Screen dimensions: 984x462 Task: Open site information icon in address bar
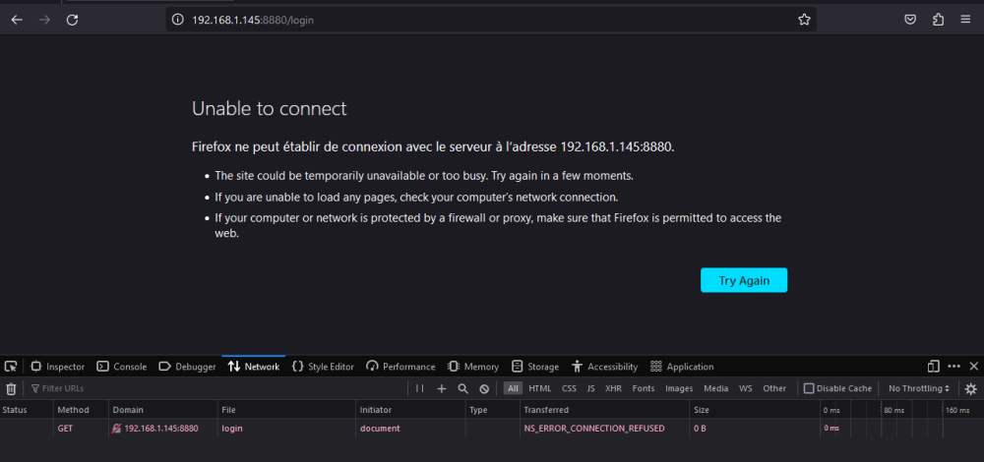[177, 20]
